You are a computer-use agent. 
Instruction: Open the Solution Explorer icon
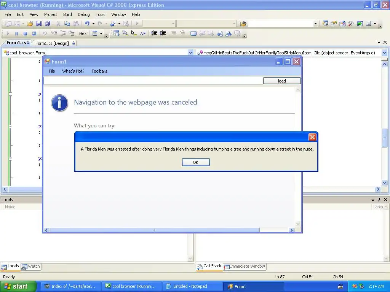click(x=324, y=24)
